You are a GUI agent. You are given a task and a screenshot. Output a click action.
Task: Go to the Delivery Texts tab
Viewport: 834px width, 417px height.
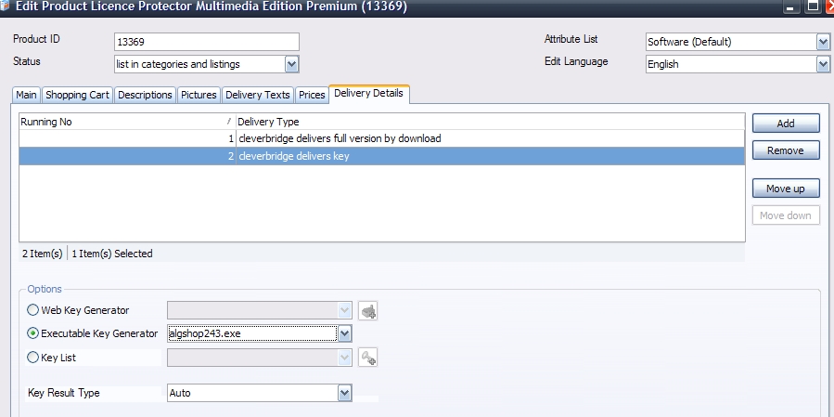[257, 95]
